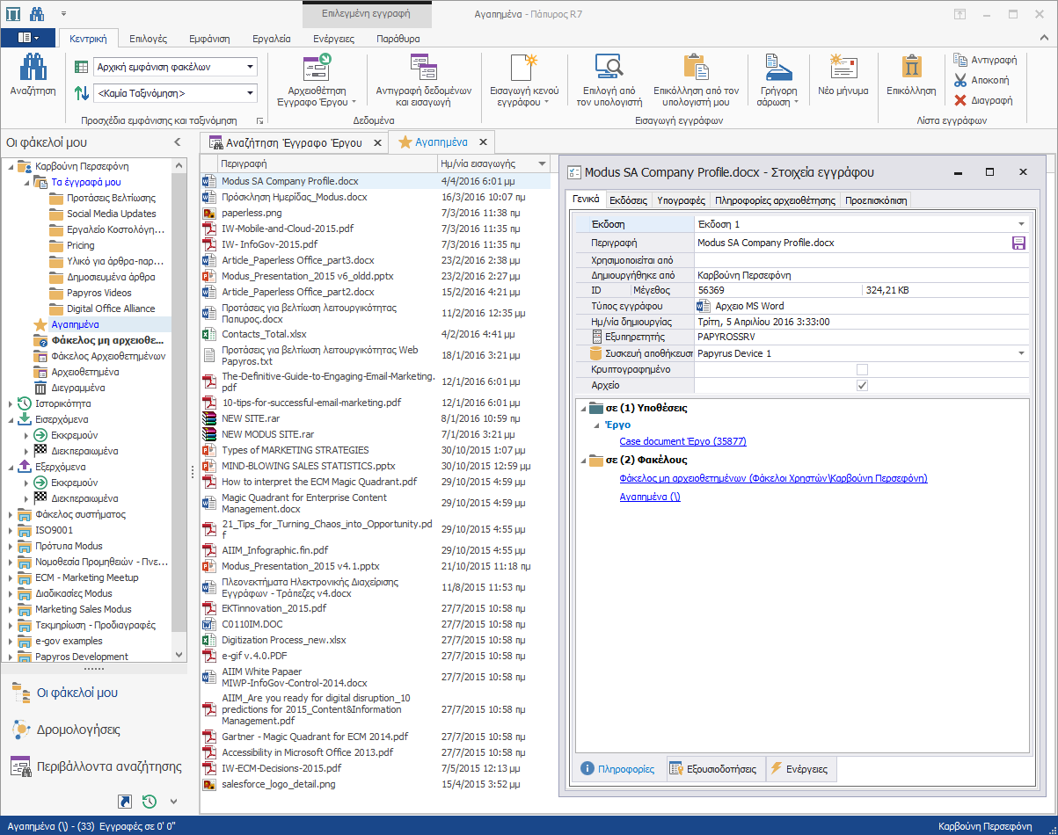Click save icon next to Περιγραφή field
This screenshot has height=835, width=1058.
[1019, 243]
